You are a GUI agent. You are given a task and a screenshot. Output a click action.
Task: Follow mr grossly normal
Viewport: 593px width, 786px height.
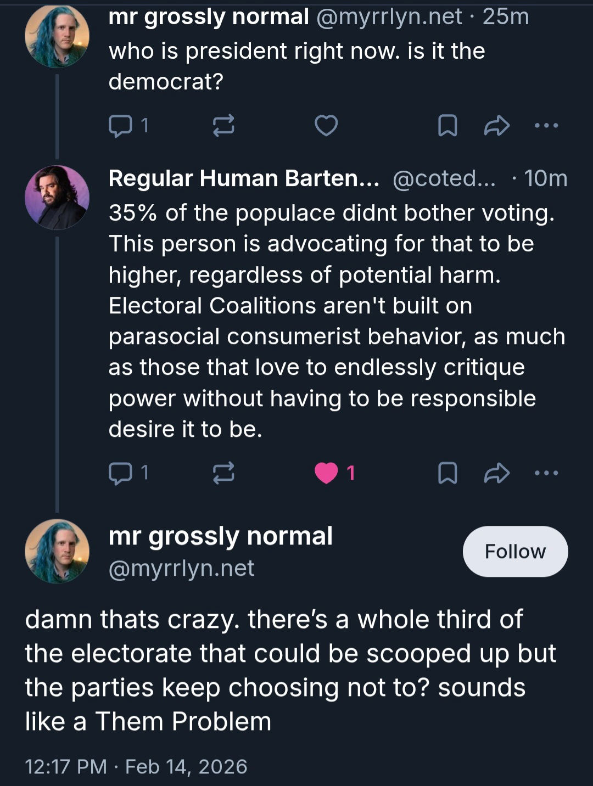tap(515, 552)
